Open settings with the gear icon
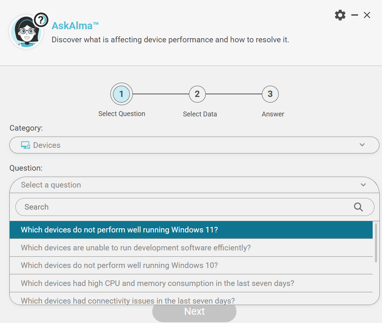The width and height of the screenshot is (382, 323). [x=340, y=15]
